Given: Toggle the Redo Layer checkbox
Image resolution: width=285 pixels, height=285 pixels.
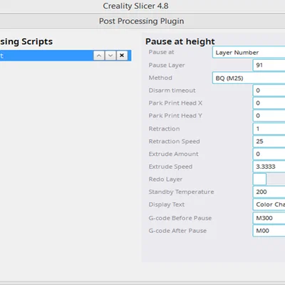Looking at the screenshot, I should click(259, 180).
